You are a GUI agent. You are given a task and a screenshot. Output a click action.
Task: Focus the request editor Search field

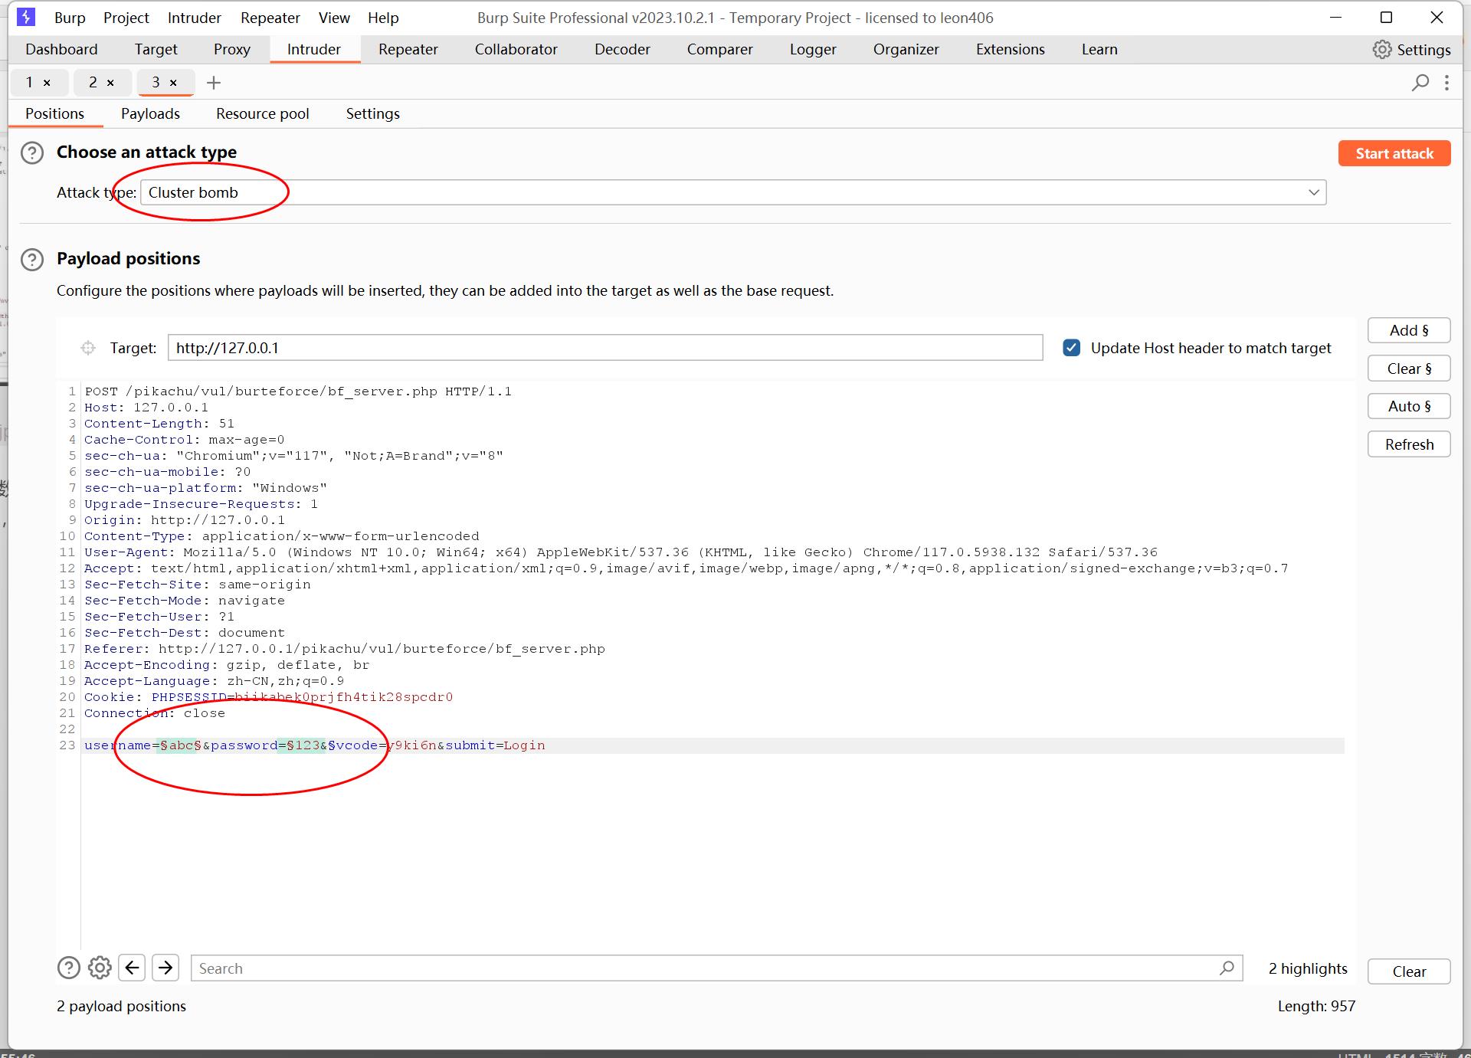click(716, 968)
